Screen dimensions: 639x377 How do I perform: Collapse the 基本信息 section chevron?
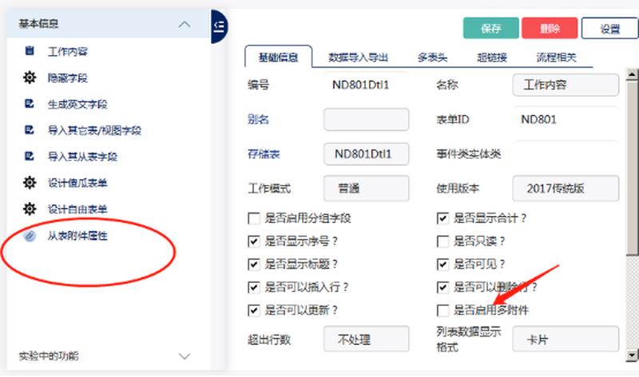coord(185,25)
